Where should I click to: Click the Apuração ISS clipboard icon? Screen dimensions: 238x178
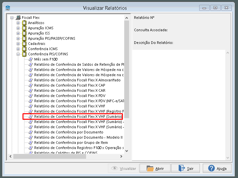coord(24,33)
